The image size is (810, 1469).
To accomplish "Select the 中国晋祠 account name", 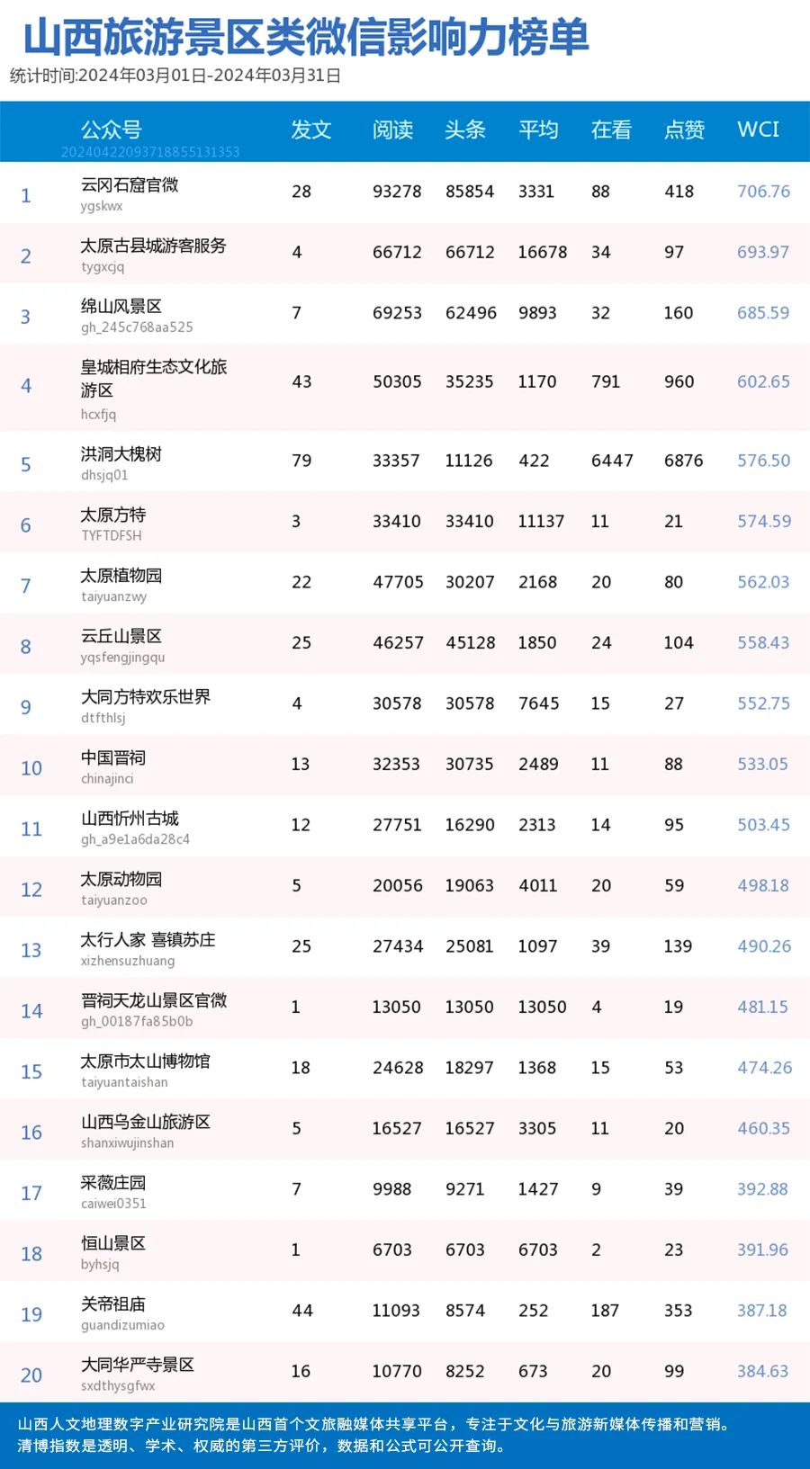I will coord(113,757).
